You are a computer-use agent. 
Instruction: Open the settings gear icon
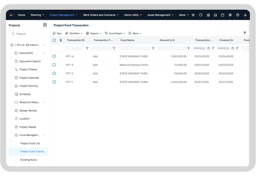(x=230, y=15)
